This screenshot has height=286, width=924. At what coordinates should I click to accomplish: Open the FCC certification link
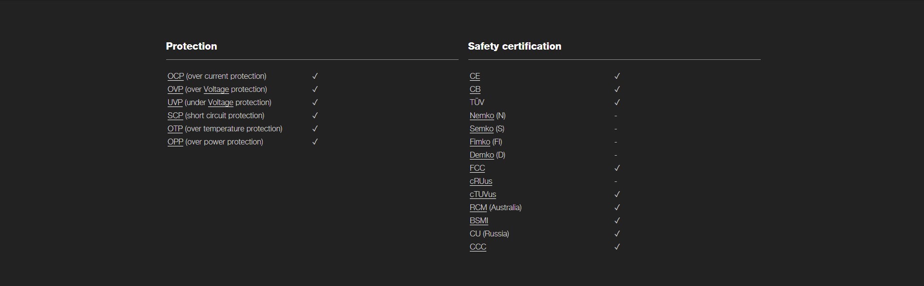click(x=477, y=168)
